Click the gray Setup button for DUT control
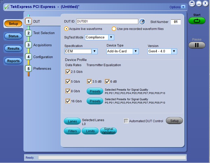 [x=174, y=121]
